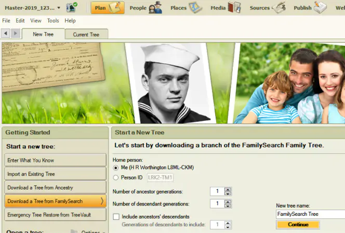Increase generations of descendants to include
345x233 pixels.
(x=228, y=223)
